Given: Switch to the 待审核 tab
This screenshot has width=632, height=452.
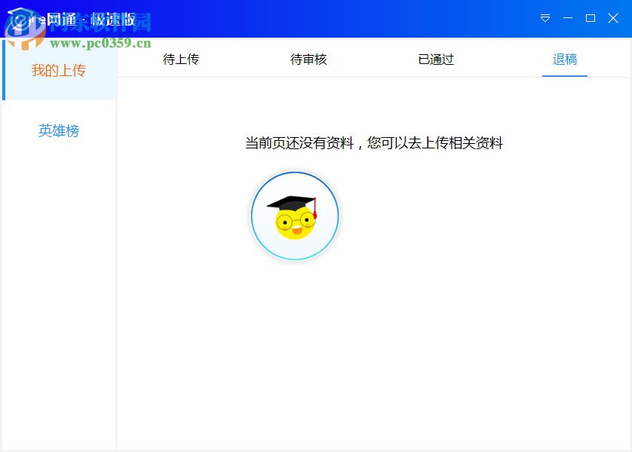Looking at the screenshot, I should tap(307, 60).
